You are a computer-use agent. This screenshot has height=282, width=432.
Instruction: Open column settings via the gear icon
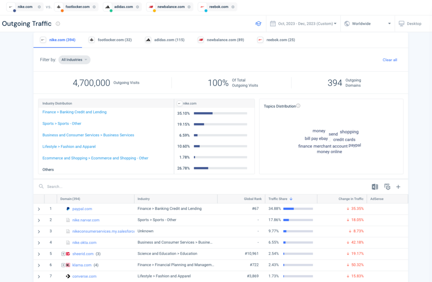(x=387, y=187)
